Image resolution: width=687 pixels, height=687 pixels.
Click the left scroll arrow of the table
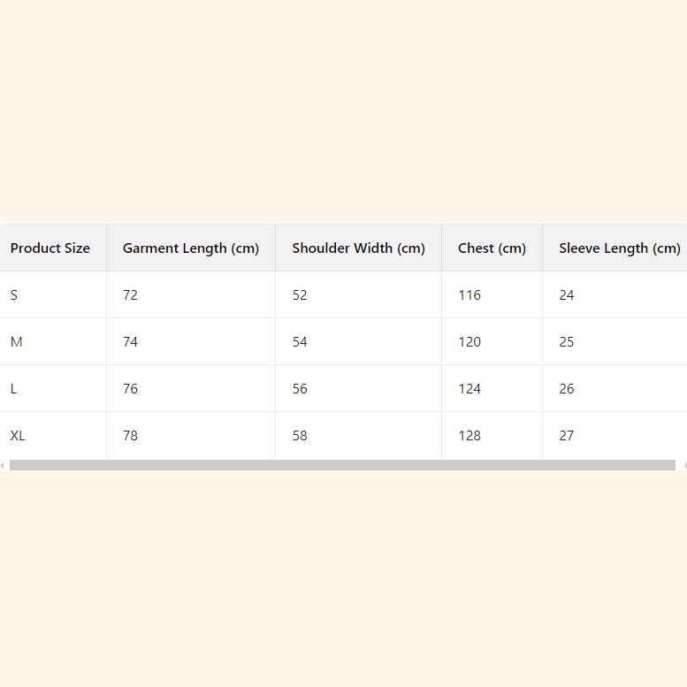(x=3, y=465)
